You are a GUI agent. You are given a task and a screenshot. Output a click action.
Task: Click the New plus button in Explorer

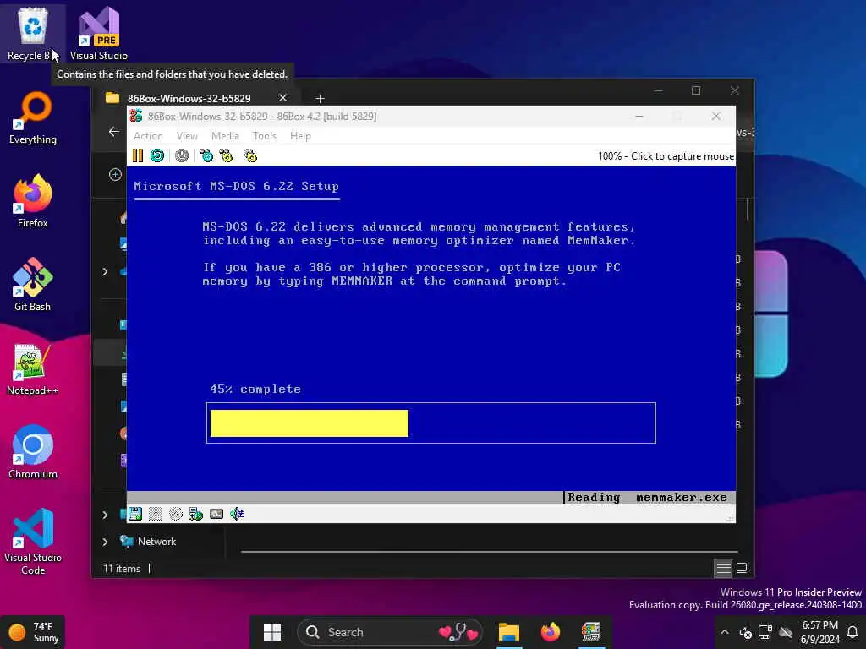point(115,174)
